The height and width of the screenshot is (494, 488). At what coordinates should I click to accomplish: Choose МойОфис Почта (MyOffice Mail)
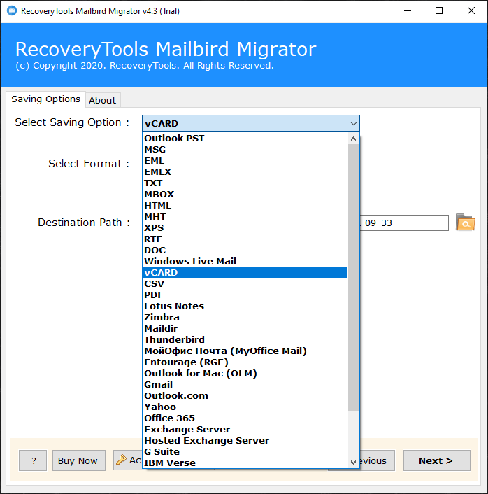[x=245, y=351]
